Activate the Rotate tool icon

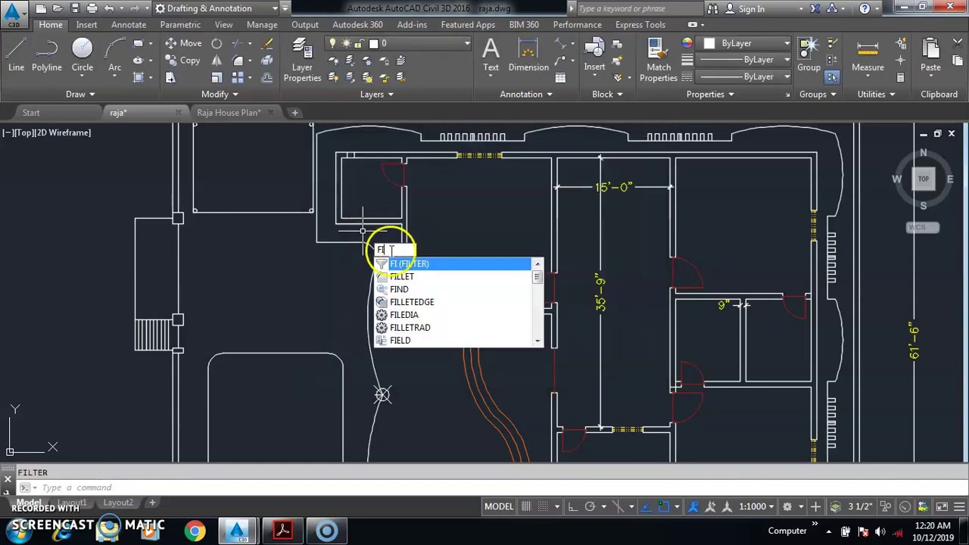pos(217,43)
